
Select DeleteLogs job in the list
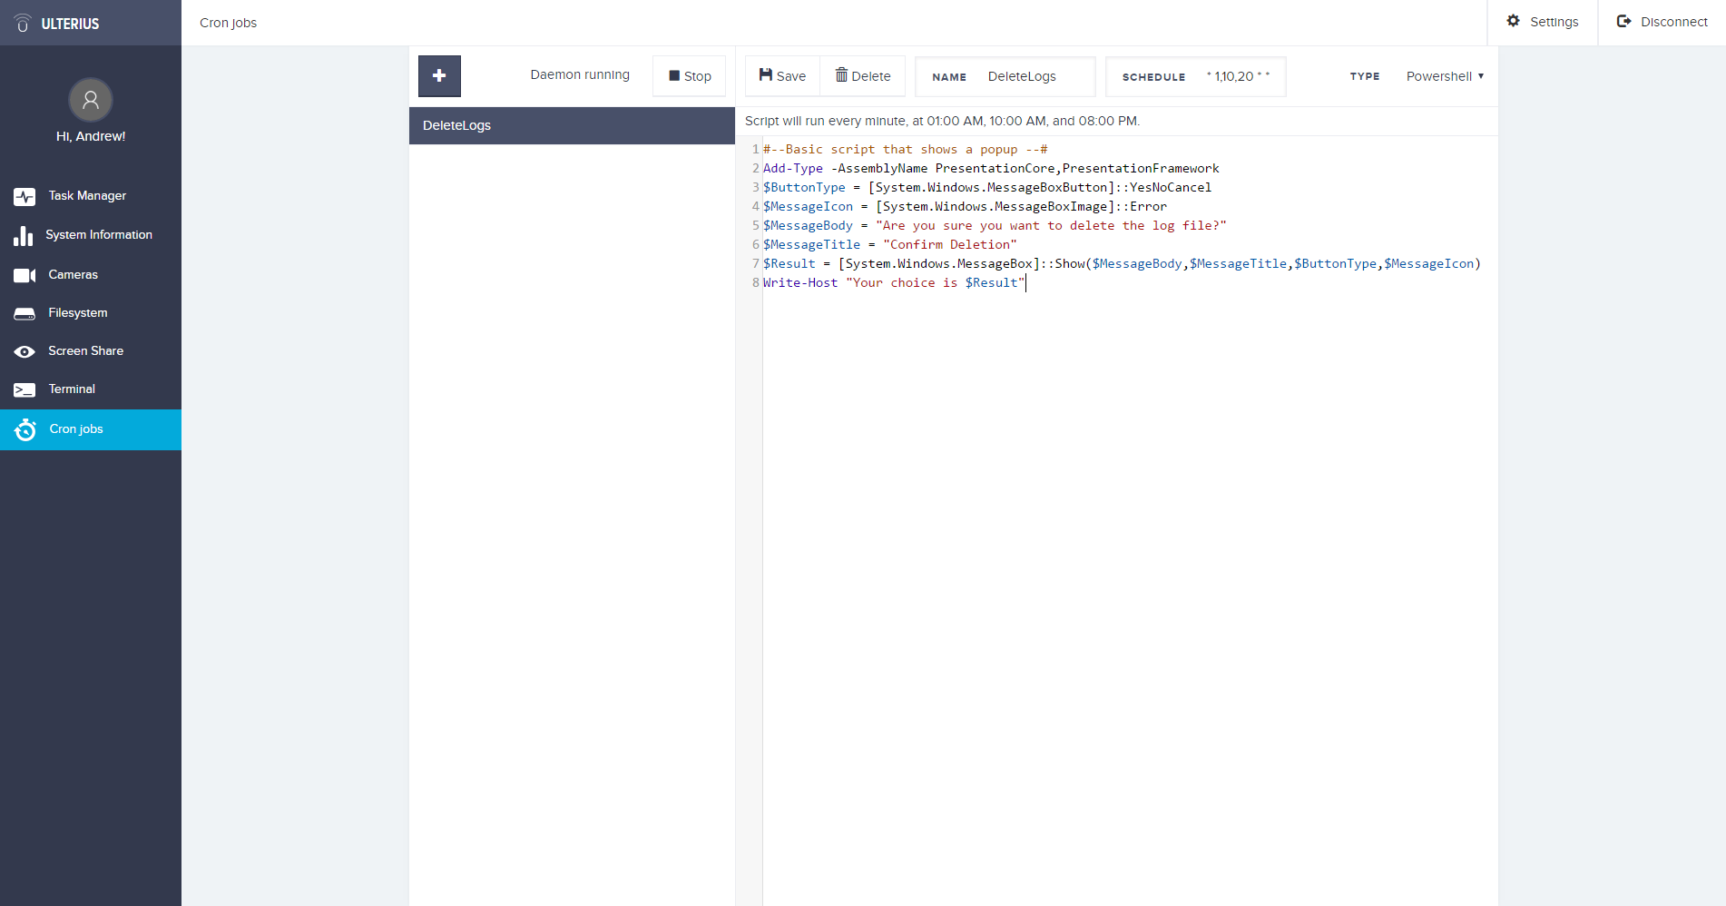(x=572, y=125)
